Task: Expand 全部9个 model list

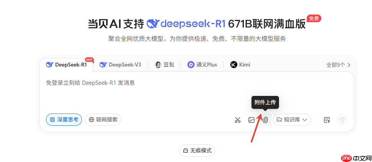Action: point(338,65)
